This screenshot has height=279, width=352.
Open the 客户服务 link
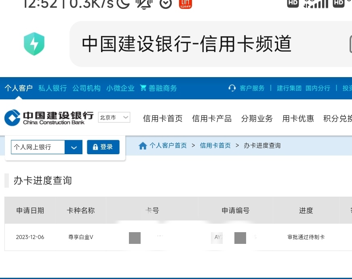(x=252, y=88)
